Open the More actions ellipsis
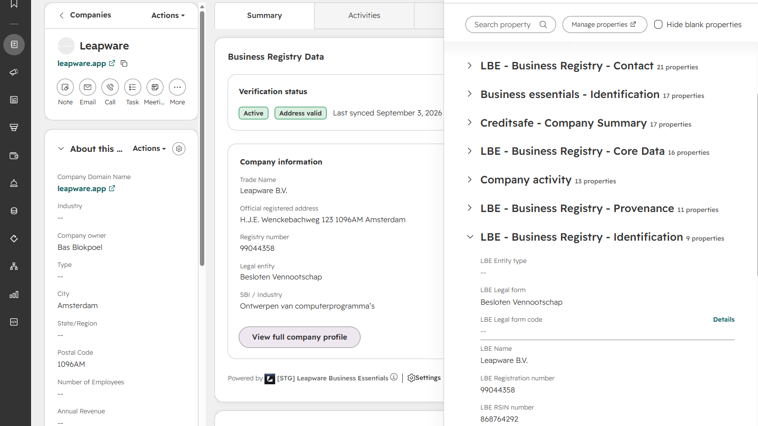The image size is (758, 426). click(x=177, y=87)
